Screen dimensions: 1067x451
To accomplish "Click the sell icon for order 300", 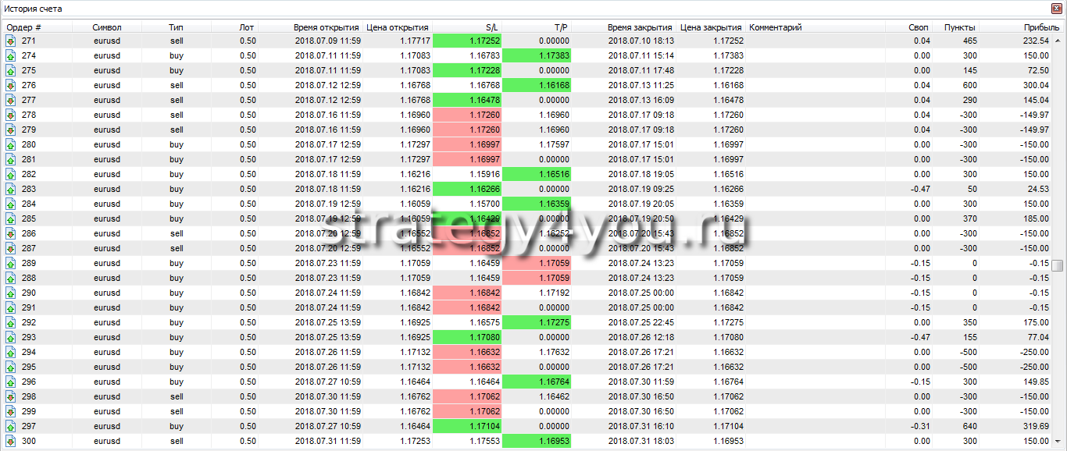I will (11, 441).
